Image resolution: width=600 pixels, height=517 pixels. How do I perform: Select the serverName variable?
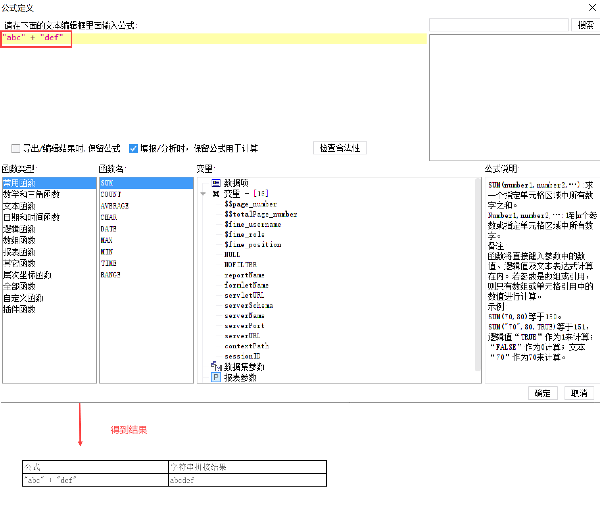[244, 316]
